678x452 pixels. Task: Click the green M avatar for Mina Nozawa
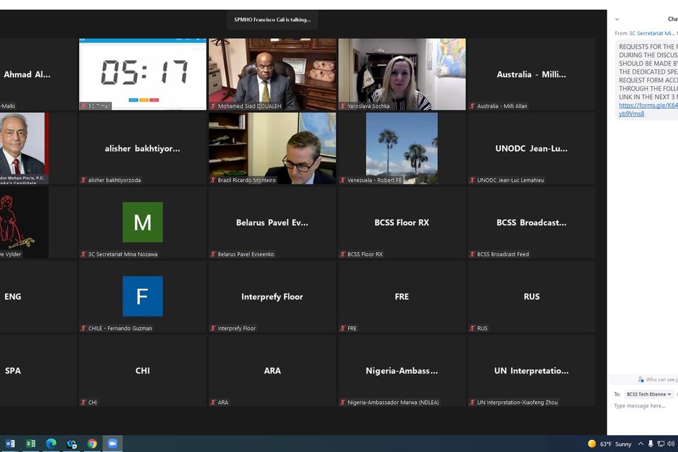click(x=142, y=222)
